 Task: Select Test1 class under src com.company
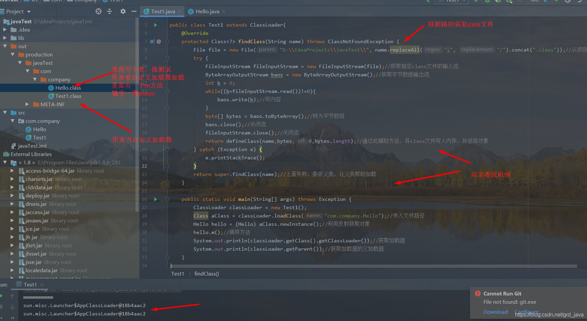39,137
